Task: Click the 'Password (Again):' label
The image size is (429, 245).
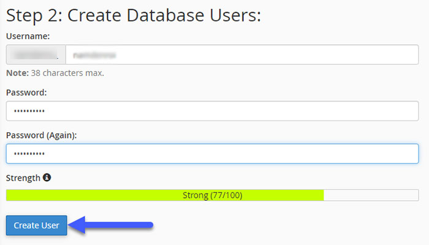Action: point(41,135)
